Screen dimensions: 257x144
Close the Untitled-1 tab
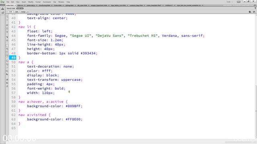pos(174,5)
